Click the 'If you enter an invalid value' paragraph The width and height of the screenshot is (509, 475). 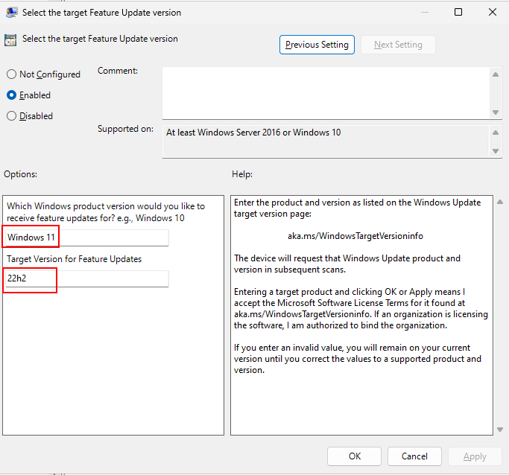click(358, 359)
